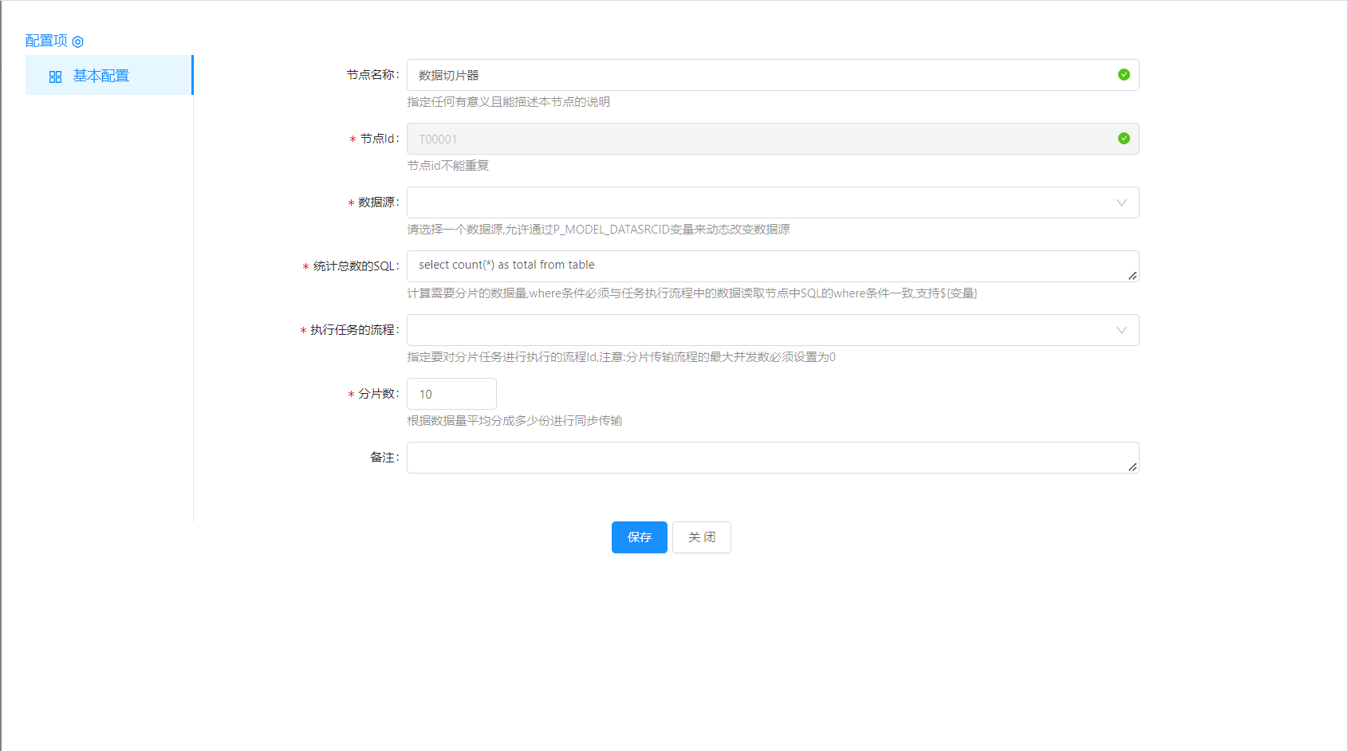Click the green checkmark in 节点名称 field
The width and height of the screenshot is (1347, 751).
(1124, 75)
